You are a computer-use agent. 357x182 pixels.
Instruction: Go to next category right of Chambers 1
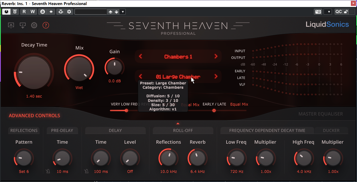[216, 56]
